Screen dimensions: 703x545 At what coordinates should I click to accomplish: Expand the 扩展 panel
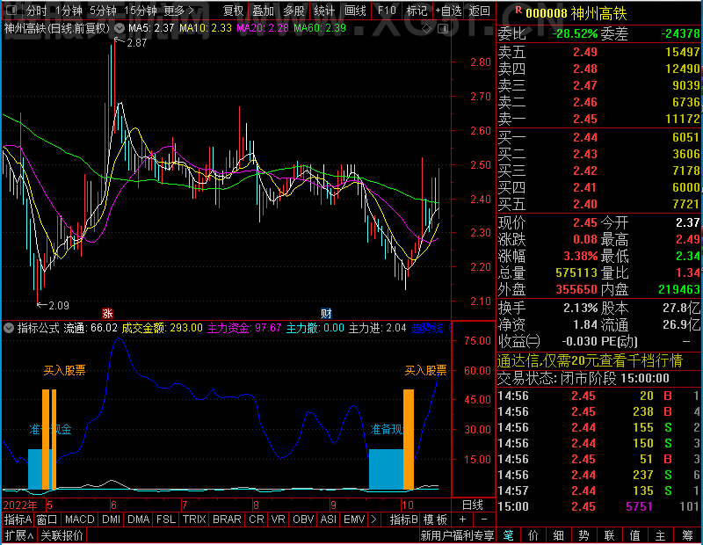pos(19,535)
